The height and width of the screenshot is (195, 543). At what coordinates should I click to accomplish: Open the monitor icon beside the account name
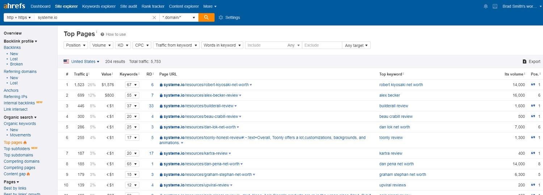pyautogui.click(x=495, y=6)
